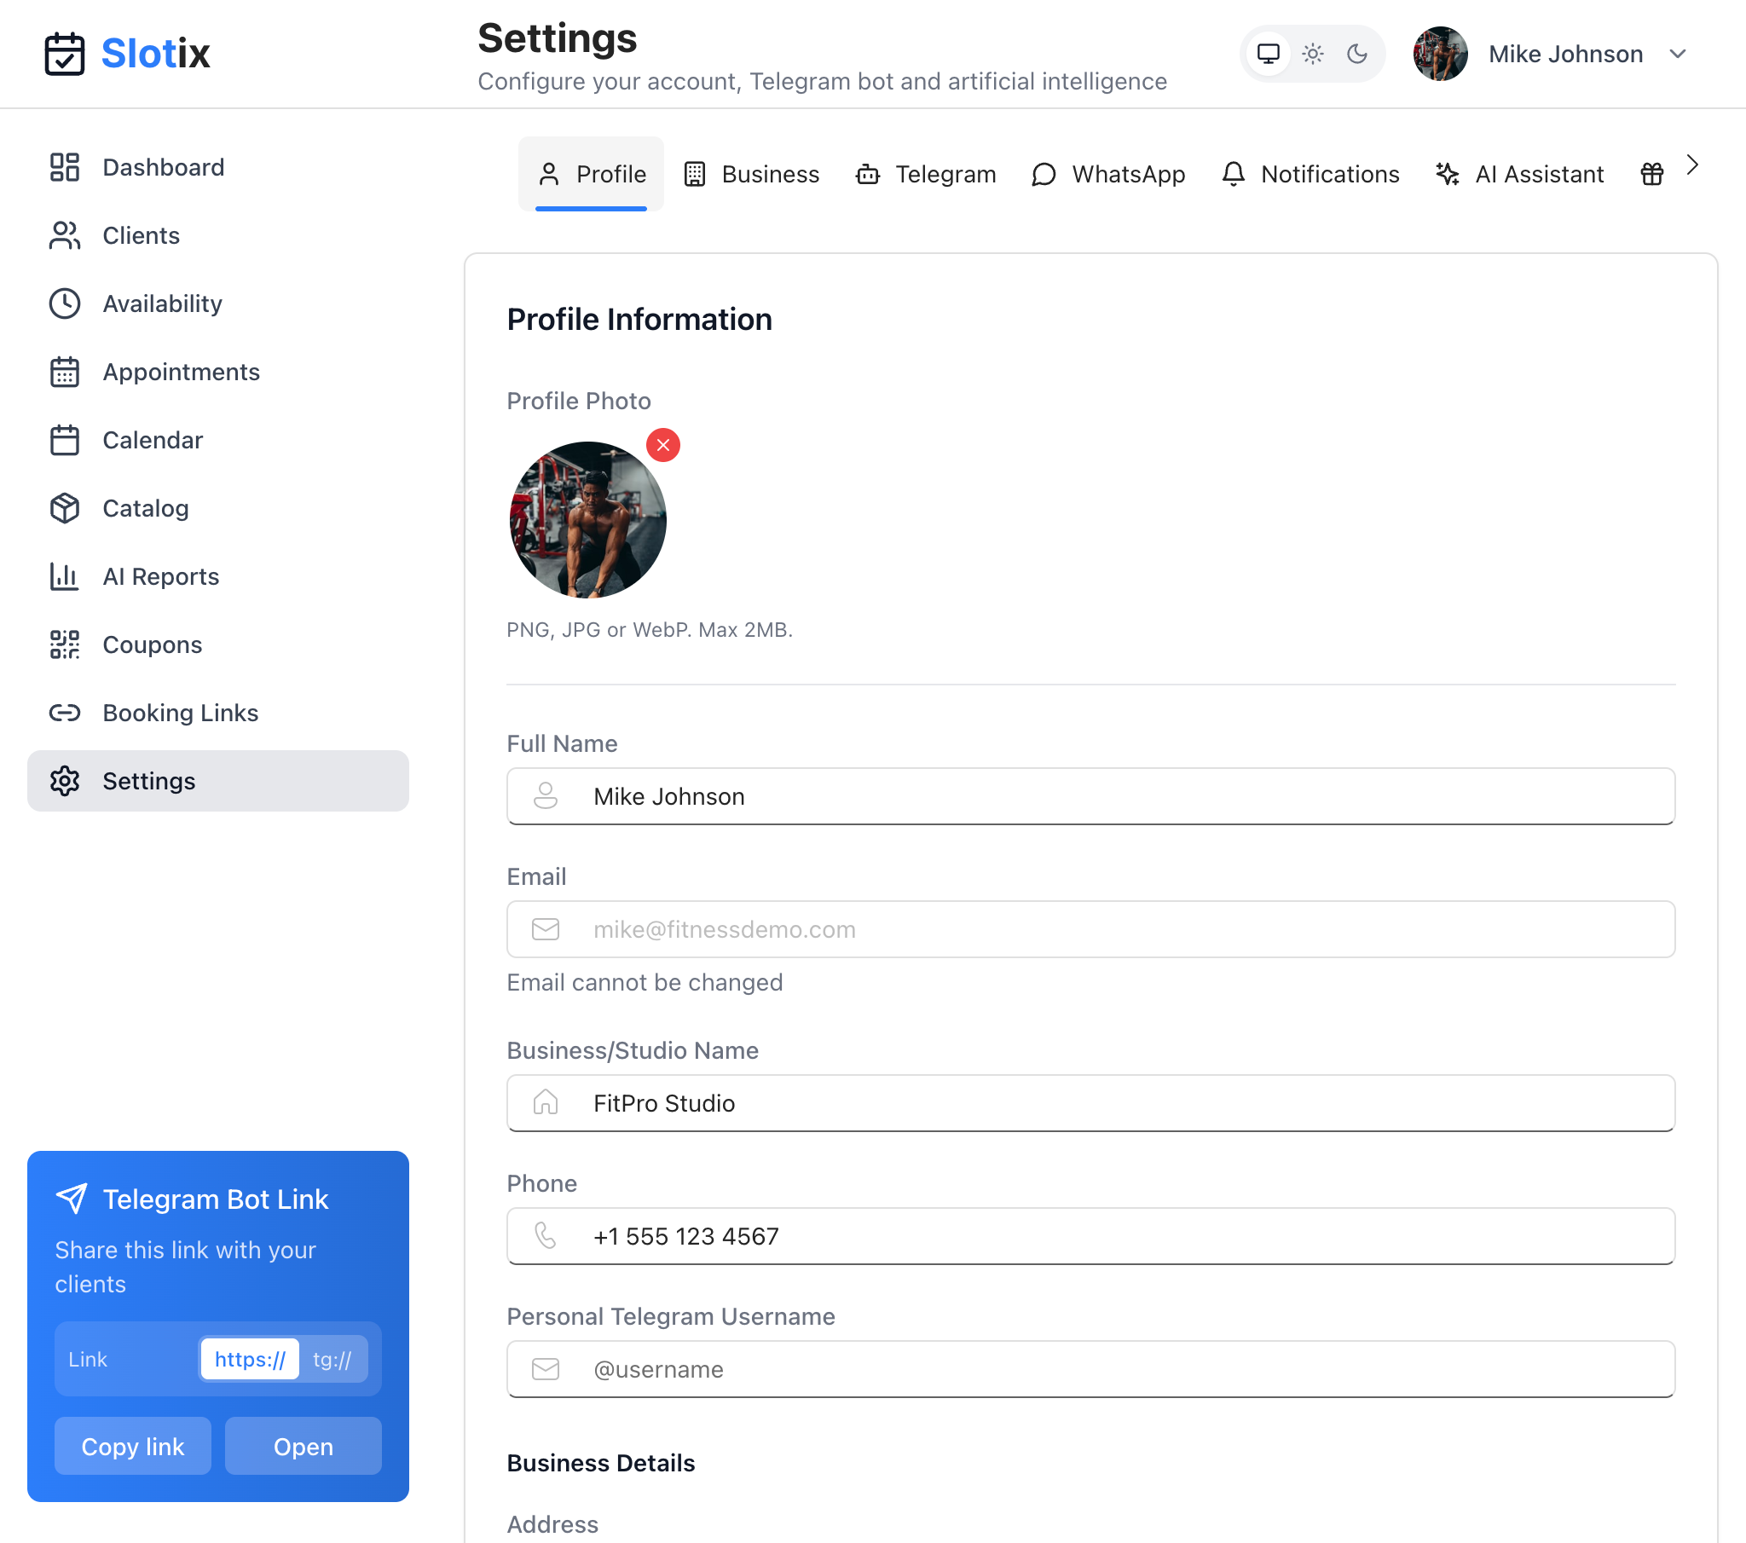Switch to light theme sun icon
This screenshot has width=1746, height=1543.
coord(1312,54)
